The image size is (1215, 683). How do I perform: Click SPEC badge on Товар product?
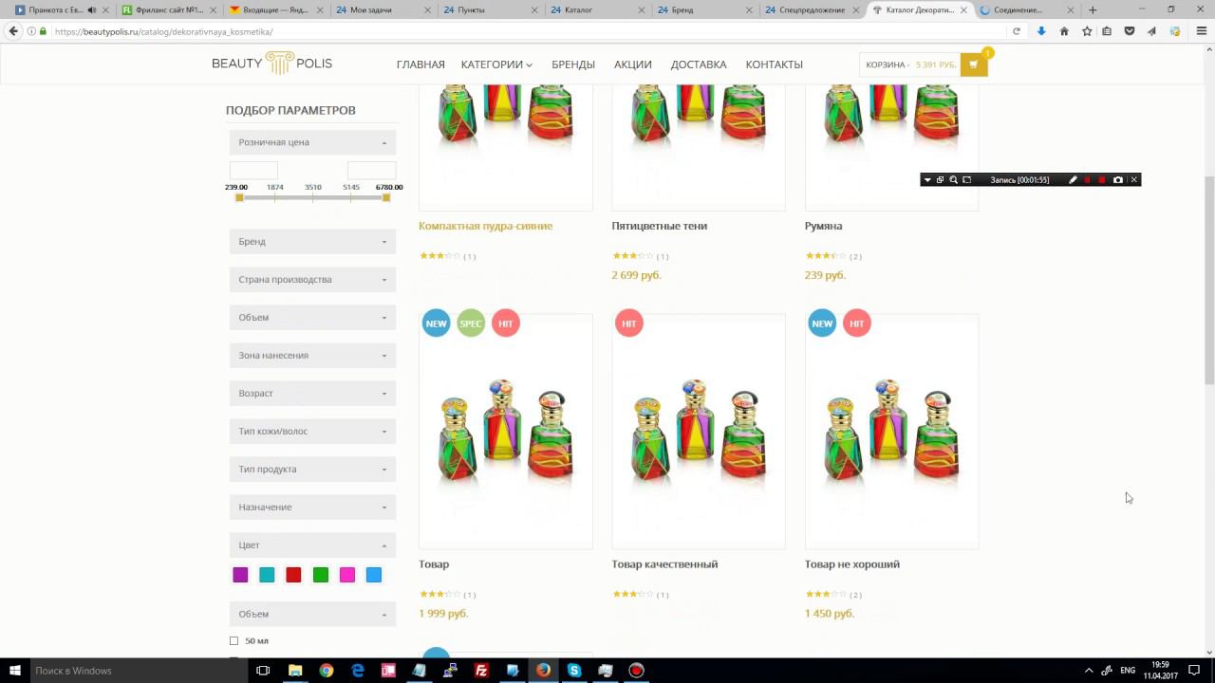471,323
